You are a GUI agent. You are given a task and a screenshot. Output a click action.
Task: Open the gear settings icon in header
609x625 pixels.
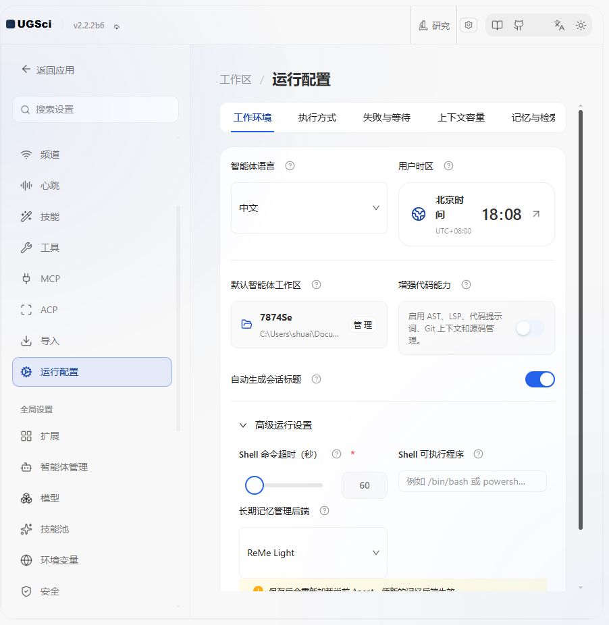pos(468,25)
